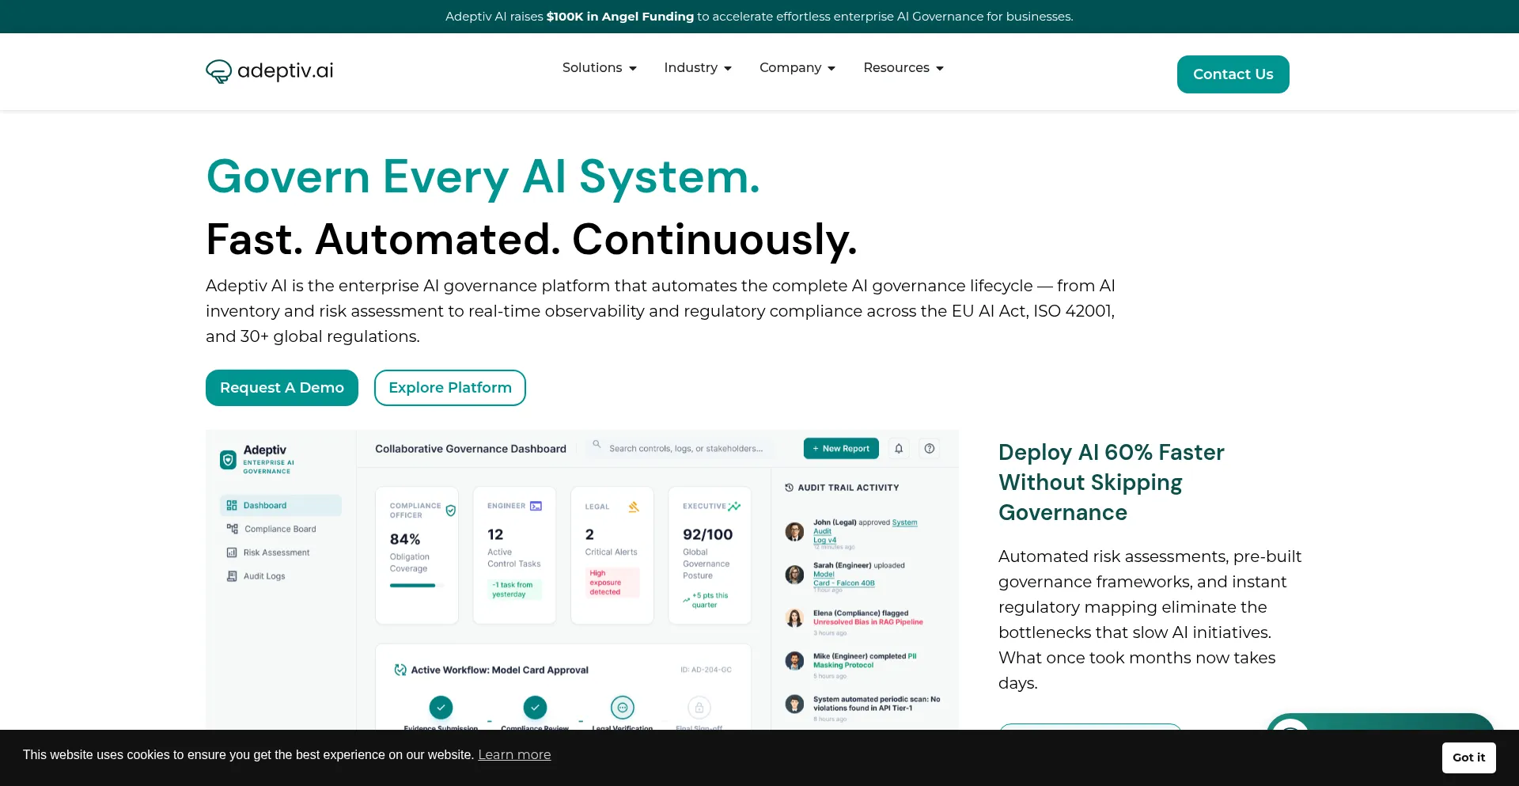The image size is (1519, 786).
Task: Click the +5 pts this quarter note
Action: pyautogui.click(x=706, y=600)
